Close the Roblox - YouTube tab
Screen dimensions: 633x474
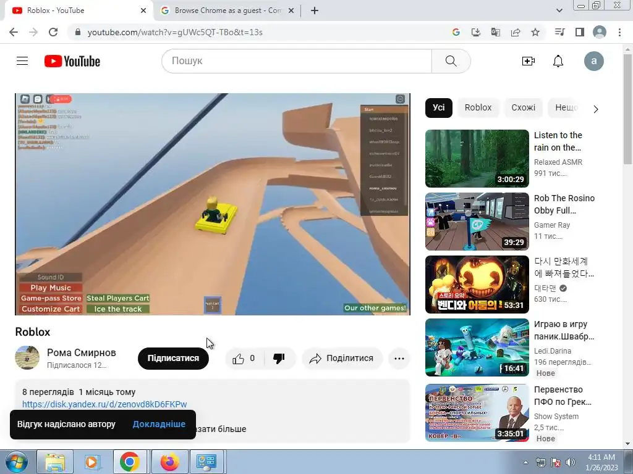tap(143, 10)
